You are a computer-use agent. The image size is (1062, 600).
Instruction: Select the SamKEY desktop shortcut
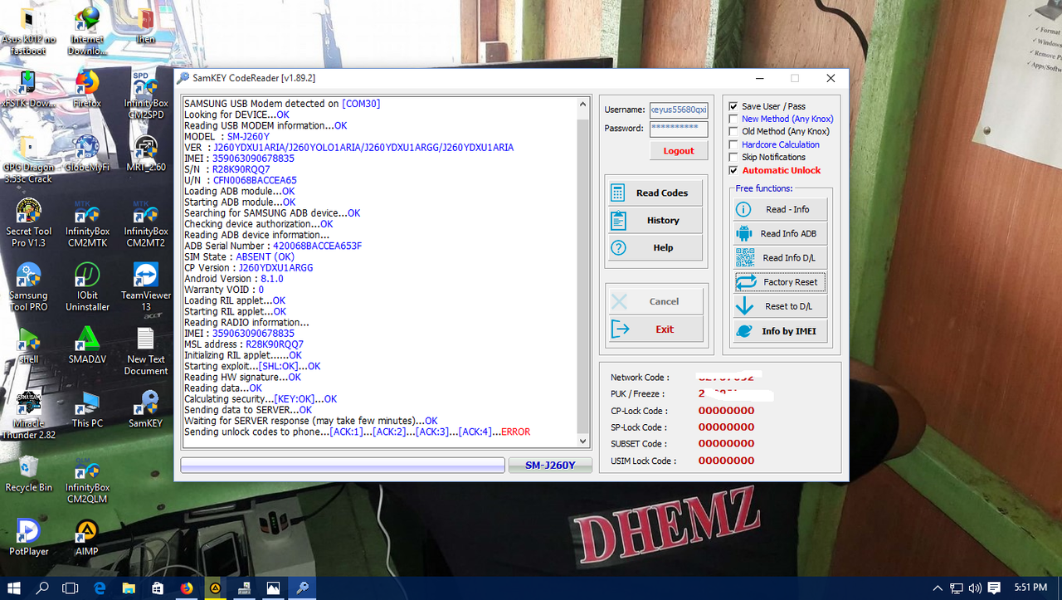pos(145,410)
